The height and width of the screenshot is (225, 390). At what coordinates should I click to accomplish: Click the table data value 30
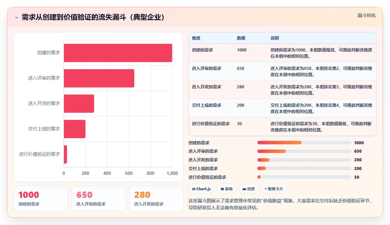point(239,123)
